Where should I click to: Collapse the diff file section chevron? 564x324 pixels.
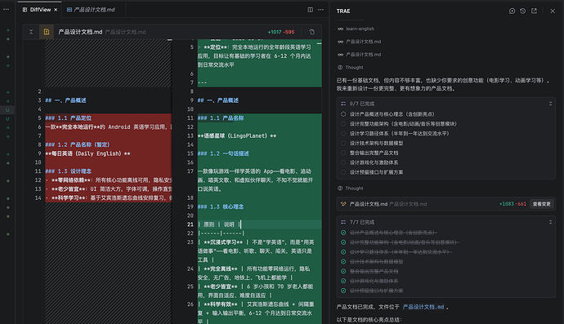point(31,32)
